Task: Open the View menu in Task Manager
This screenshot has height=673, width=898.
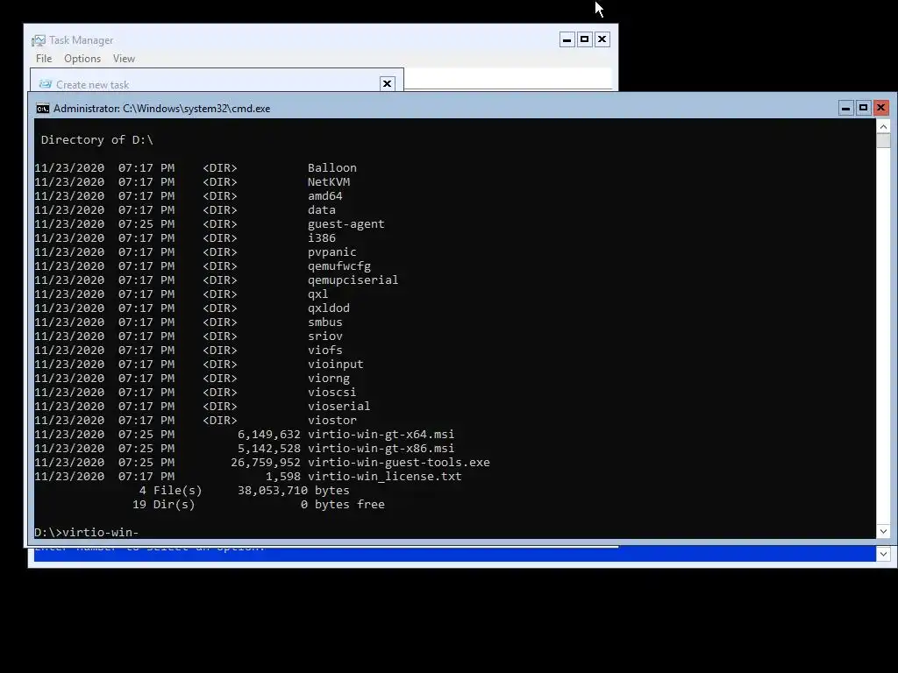Action: pyautogui.click(x=124, y=59)
